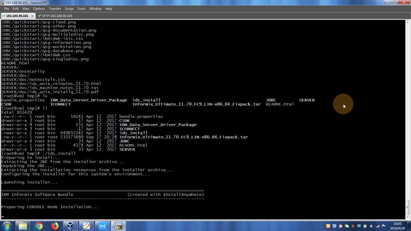Open the pencil note app on the taskbar
Image resolution: width=411 pixels, height=231 pixels.
86,226
